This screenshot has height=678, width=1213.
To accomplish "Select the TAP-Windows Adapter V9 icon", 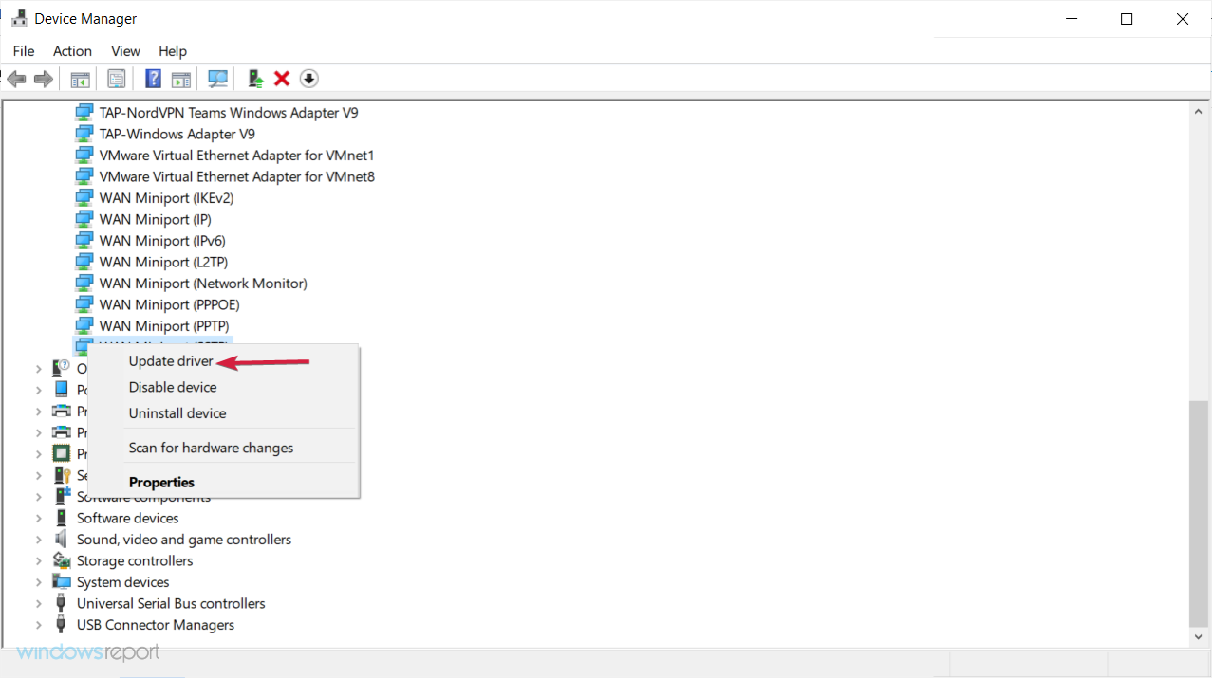I will 84,134.
